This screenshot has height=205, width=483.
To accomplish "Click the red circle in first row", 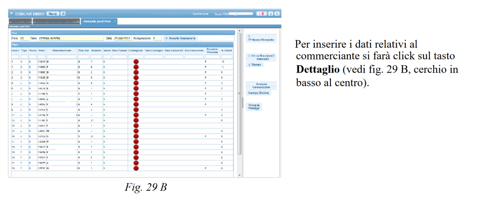I will 136,61.
